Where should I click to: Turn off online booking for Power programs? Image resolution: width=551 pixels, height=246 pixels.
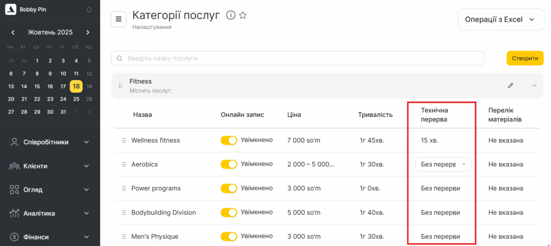point(229,188)
